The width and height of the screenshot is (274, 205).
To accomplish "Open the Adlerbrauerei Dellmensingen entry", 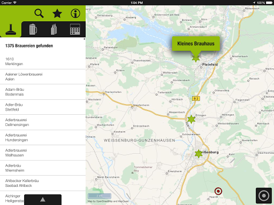I will [x=43, y=122].
